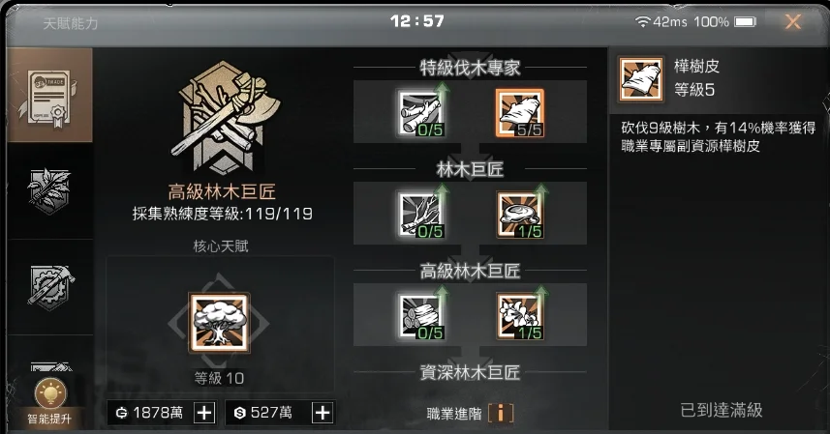The width and height of the screenshot is (830, 434).
Task: Click the 特級伐木專家 tier heading
Action: tap(470, 68)
